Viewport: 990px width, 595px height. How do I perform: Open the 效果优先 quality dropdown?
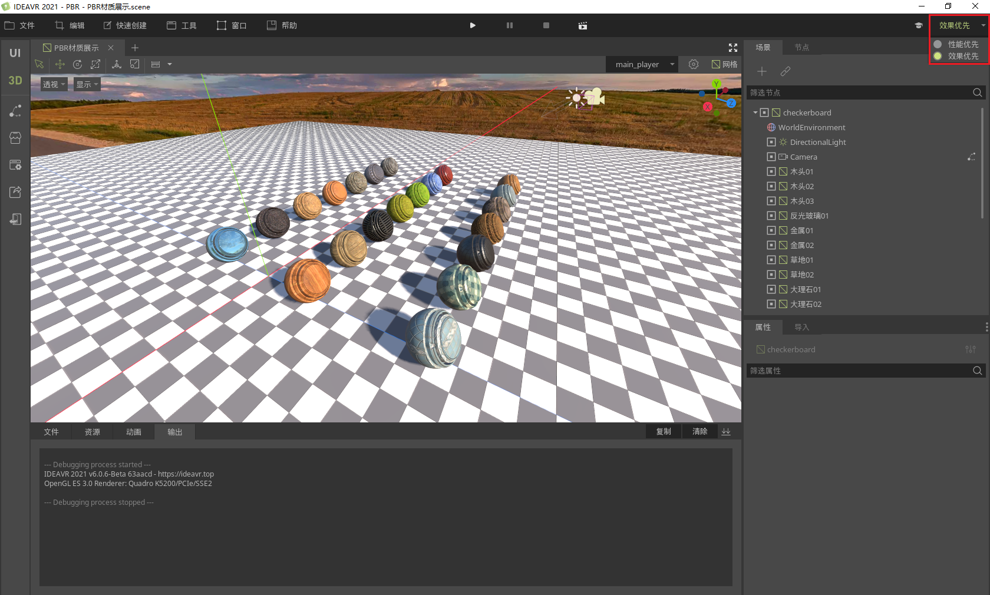click(x=959, y=25)
